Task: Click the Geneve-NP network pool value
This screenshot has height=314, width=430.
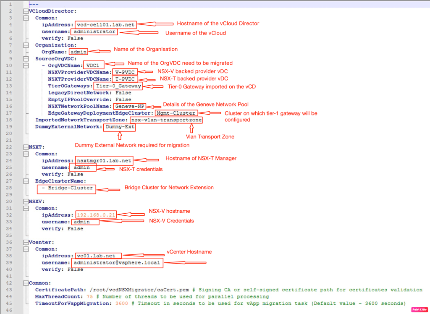Action: pos(129,106)
